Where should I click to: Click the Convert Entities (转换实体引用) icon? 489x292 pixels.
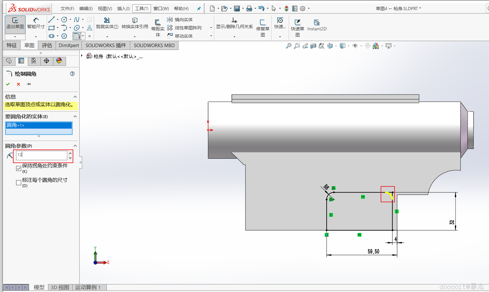(135, 21)
